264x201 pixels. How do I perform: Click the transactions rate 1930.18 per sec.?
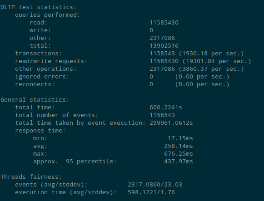tap(211, 54)
